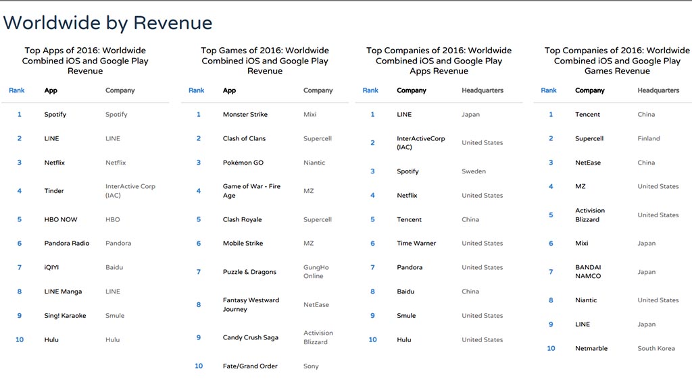
Task: Click 'Game of War - Fire Age'
Action: coord(251,191)
